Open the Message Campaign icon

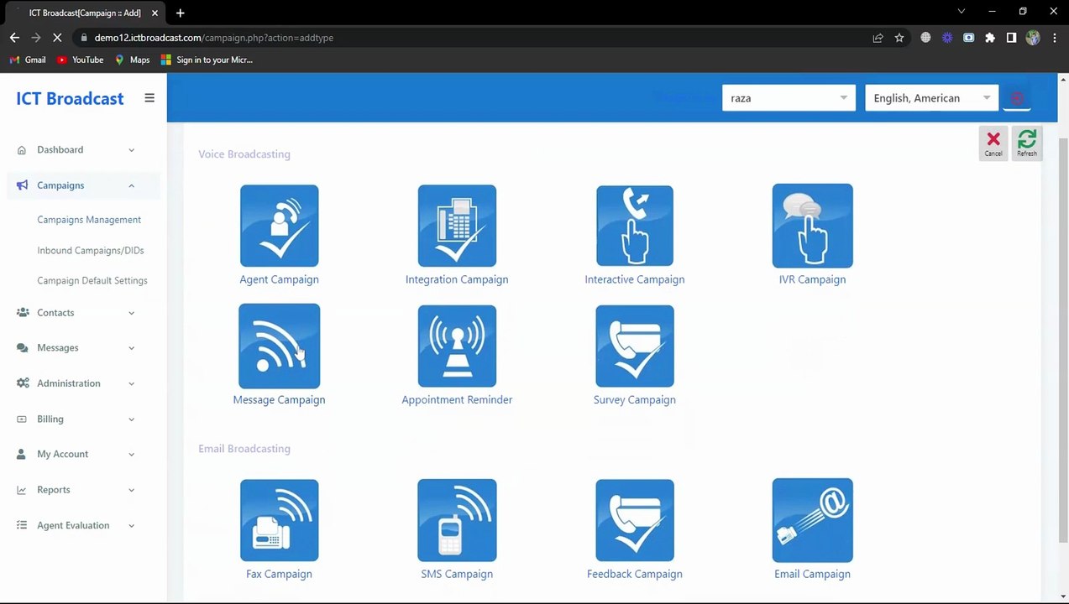tap(279, 346)
